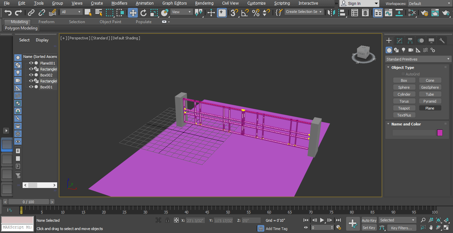Click the Teapot primitive button
Image resolution: width=453 pixels, height=233 pixels.
404,108
